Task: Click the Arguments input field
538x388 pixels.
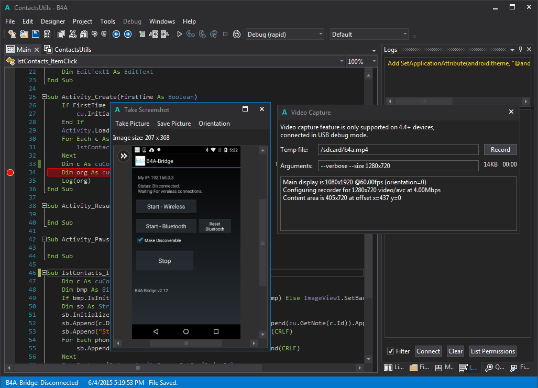Action: 398,166
